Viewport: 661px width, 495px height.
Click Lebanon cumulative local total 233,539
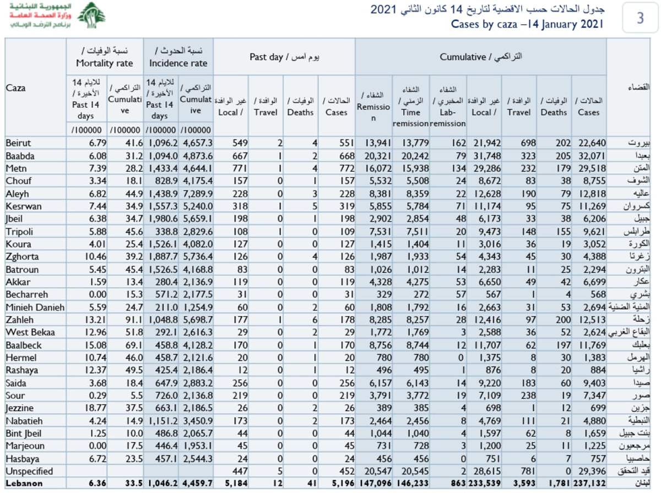484,483
